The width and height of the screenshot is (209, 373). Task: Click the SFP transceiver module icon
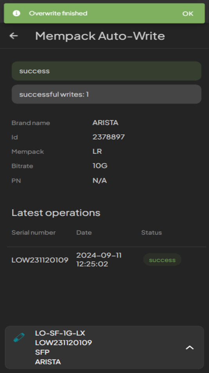tap(19, 337)
